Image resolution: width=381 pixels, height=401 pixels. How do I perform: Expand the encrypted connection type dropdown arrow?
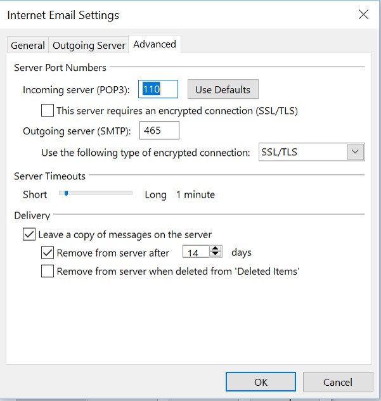[x=356, y=152]
